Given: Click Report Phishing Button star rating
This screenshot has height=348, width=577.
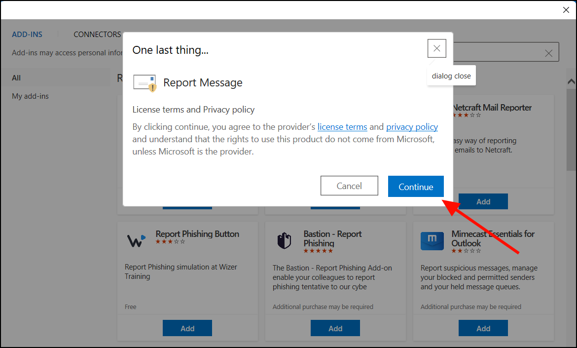Looking at the screenshot, I should pyautogui.click(x=170, y=241).
